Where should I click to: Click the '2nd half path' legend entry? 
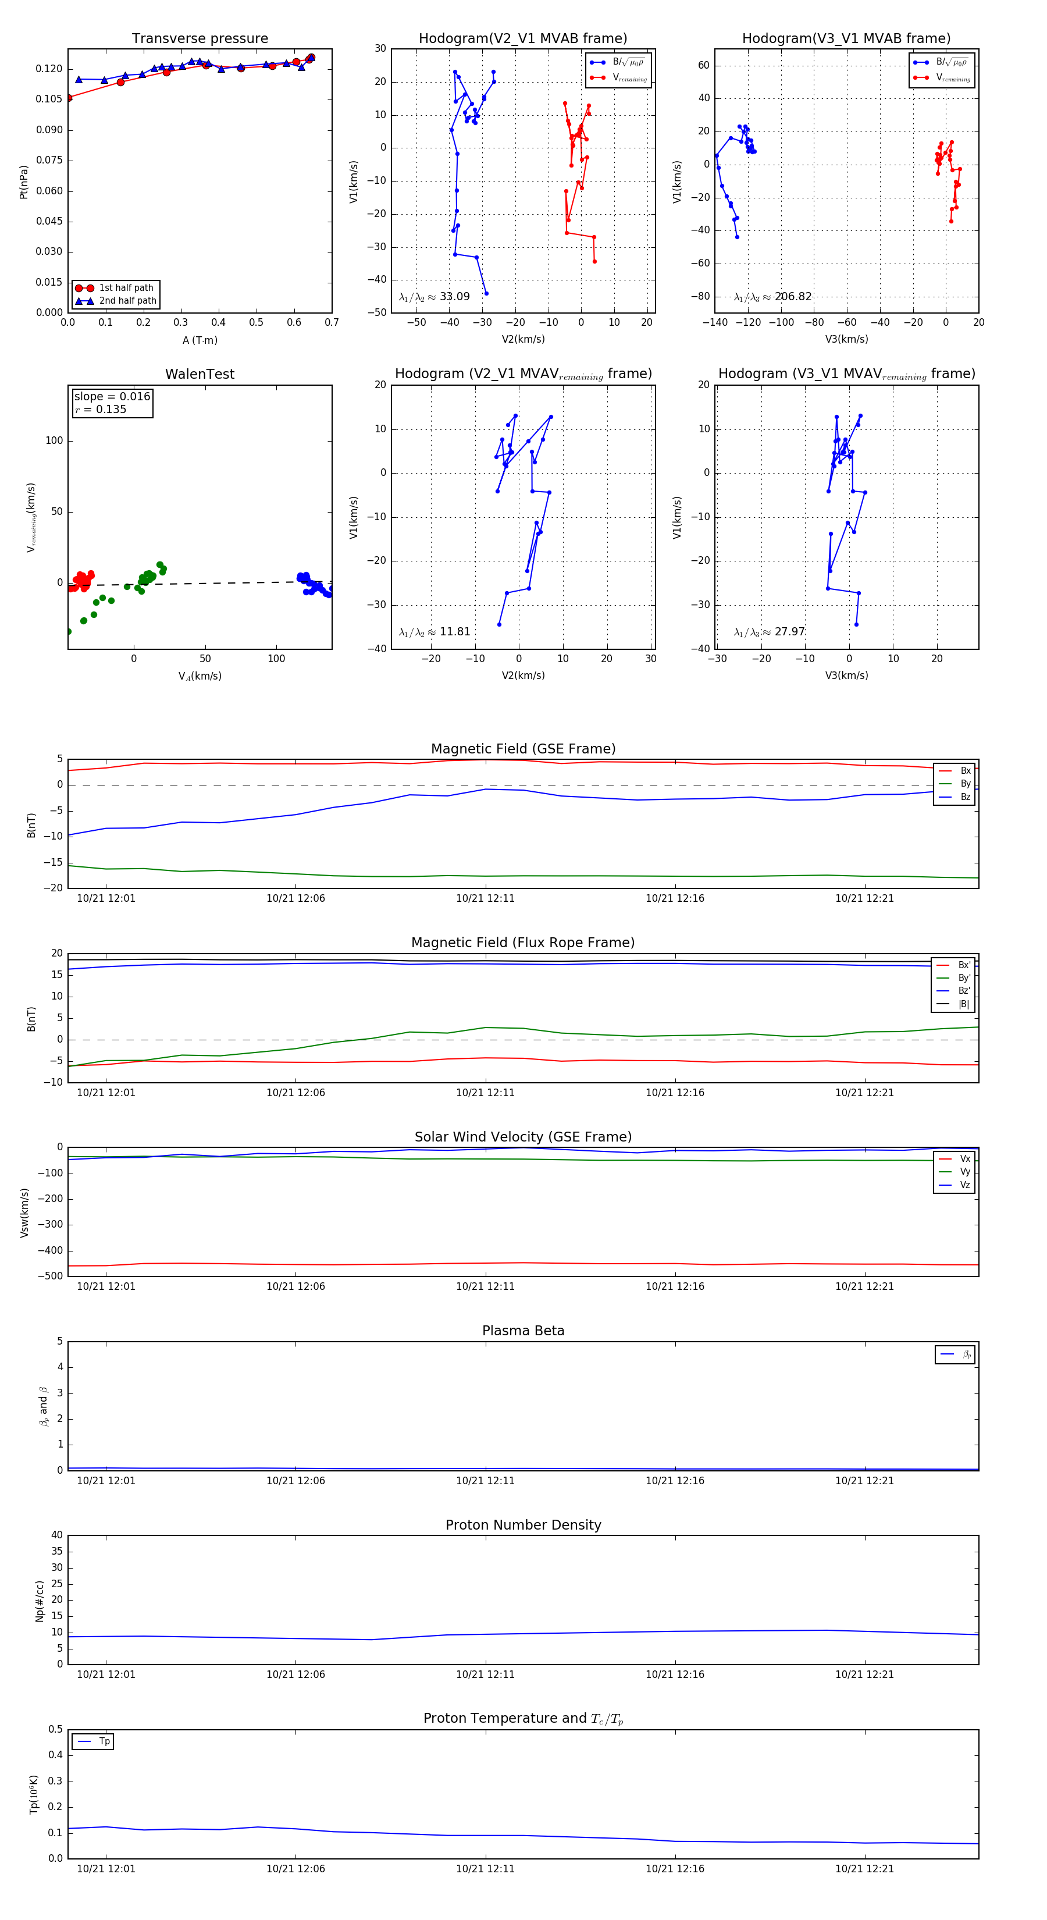[116, 301]
